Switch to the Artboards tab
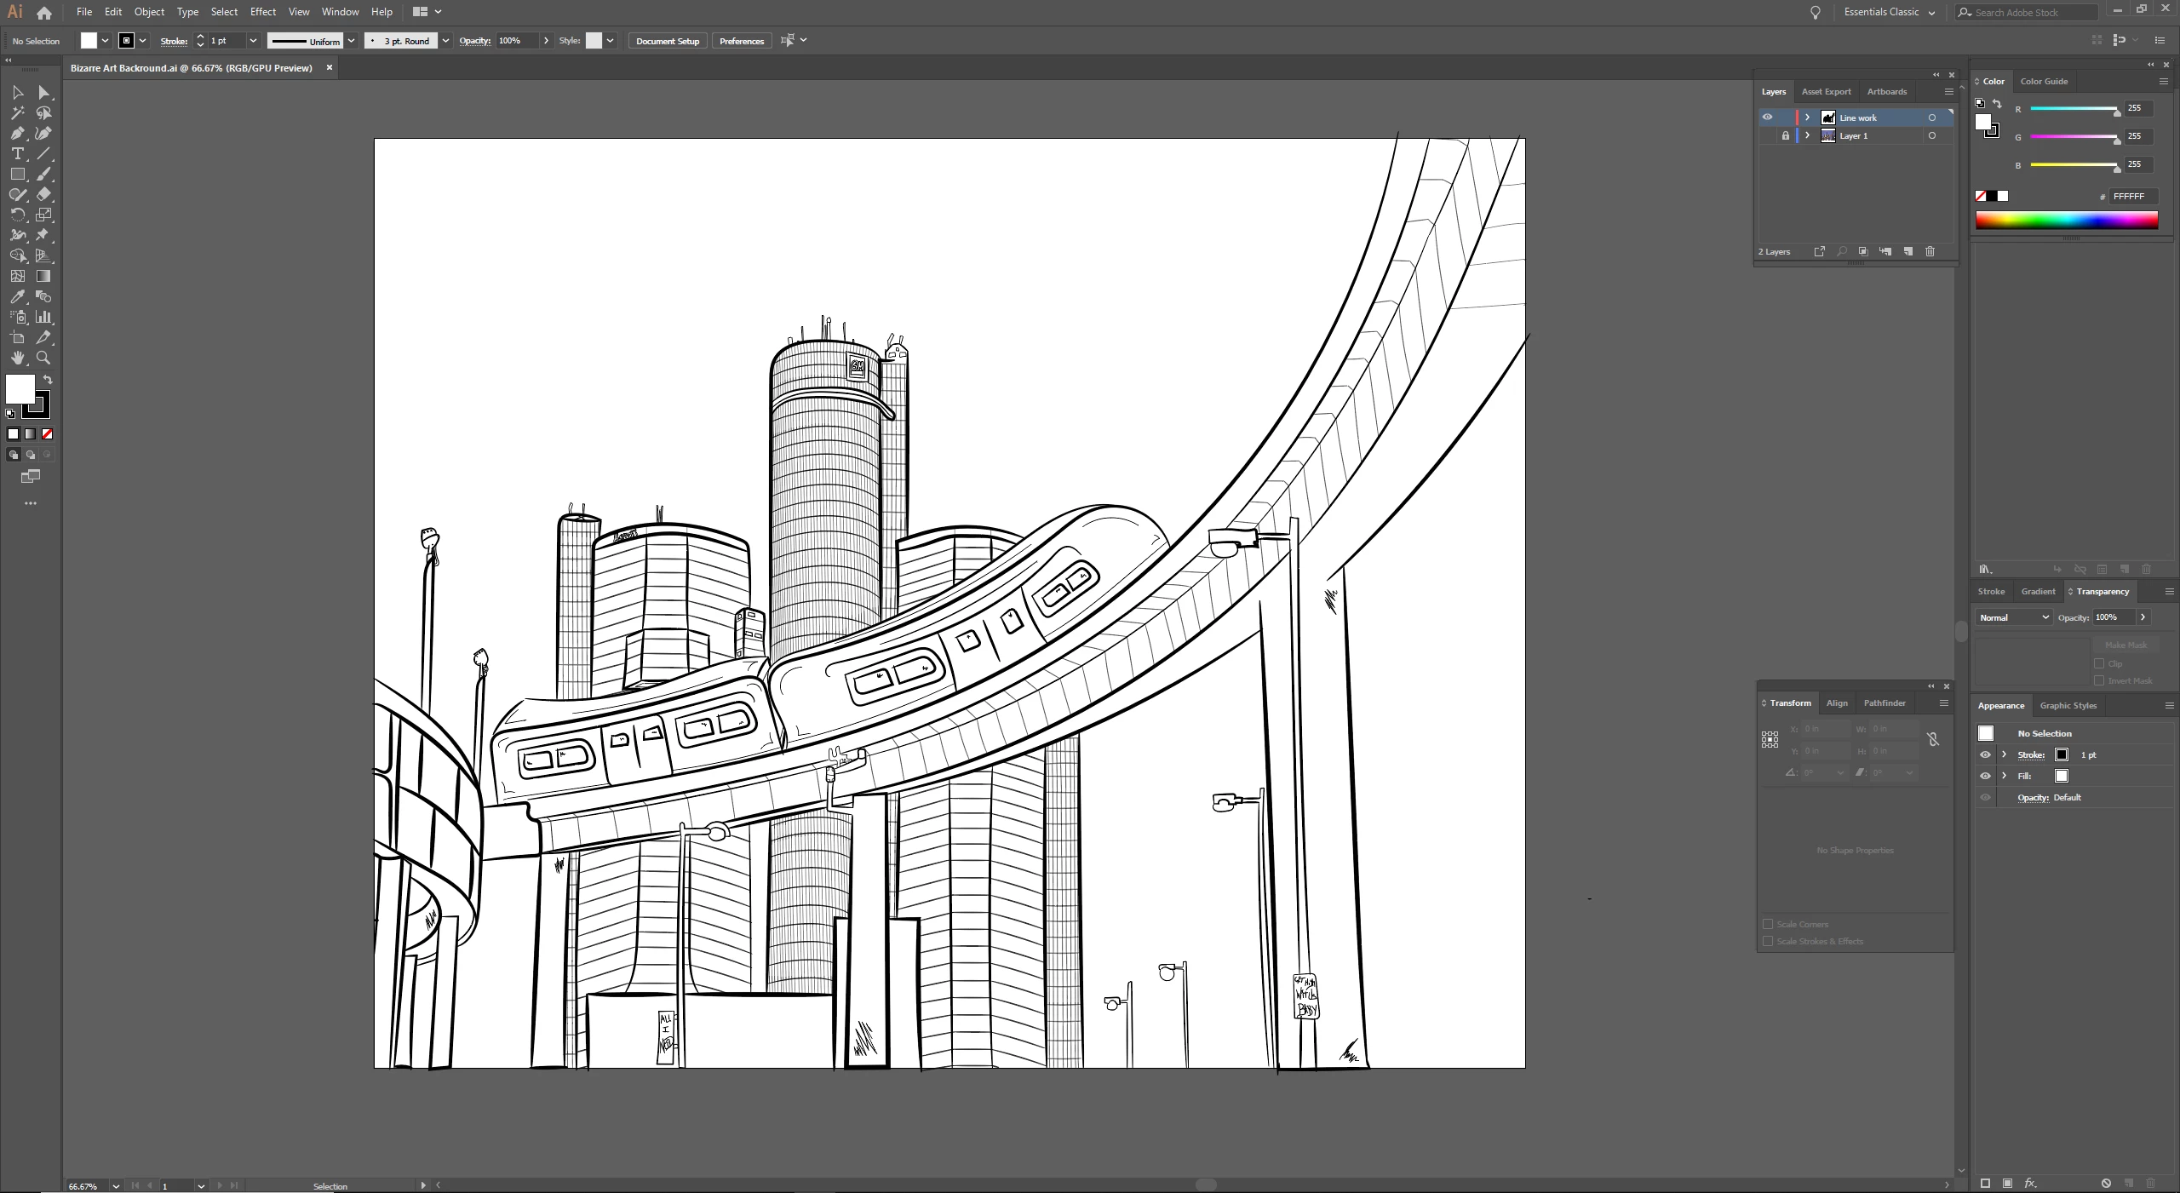The height and width of the screenshot is (1193, 2180). 1886,91
